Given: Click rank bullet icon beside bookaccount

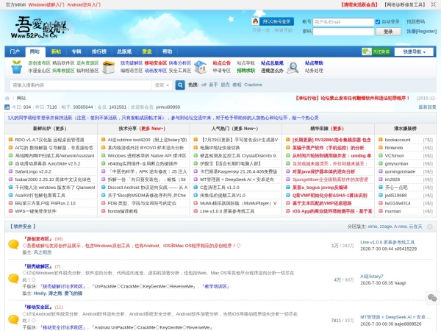Looking at the screenshot, I should [x=381, y=140].
